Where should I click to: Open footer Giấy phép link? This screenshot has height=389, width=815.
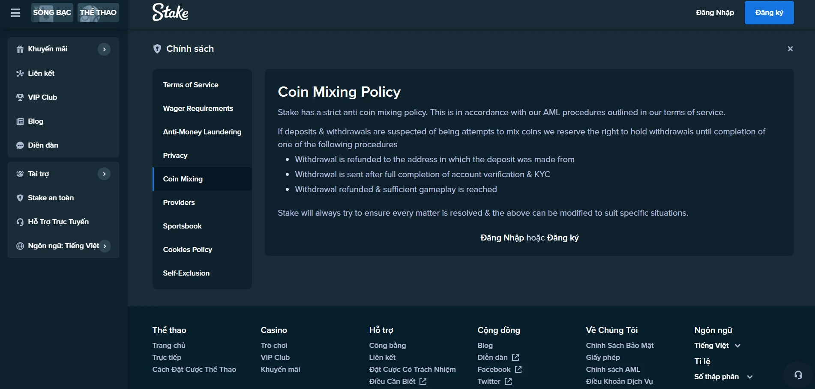(603, 357)
